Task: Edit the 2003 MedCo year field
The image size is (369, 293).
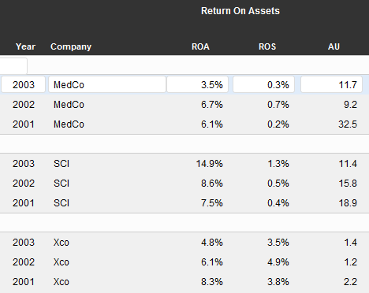Action: [23, 84]
